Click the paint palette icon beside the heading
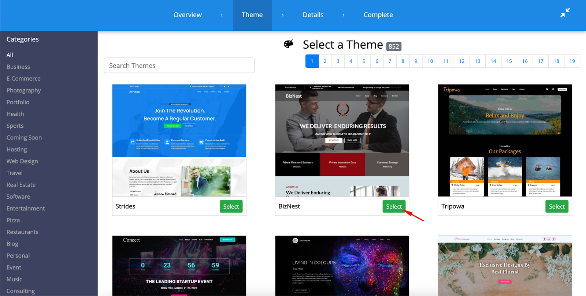This screenshot has height=296, width=586. click(x=289, y=44)
